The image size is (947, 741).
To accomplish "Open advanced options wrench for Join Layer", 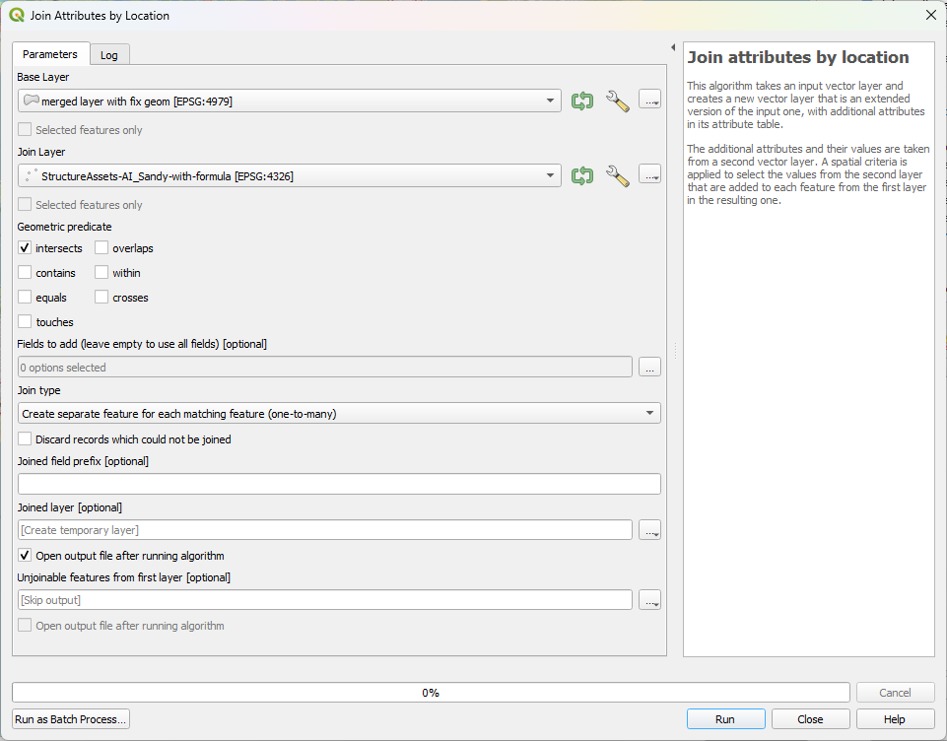I will [x=617, y=175].
